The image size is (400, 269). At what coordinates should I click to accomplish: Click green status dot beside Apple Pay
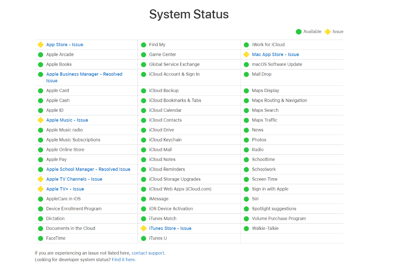pyautogui.click(x=41, y=160)
